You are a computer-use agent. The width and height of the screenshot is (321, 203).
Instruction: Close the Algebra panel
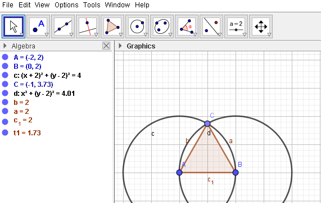tap(106, 46)
